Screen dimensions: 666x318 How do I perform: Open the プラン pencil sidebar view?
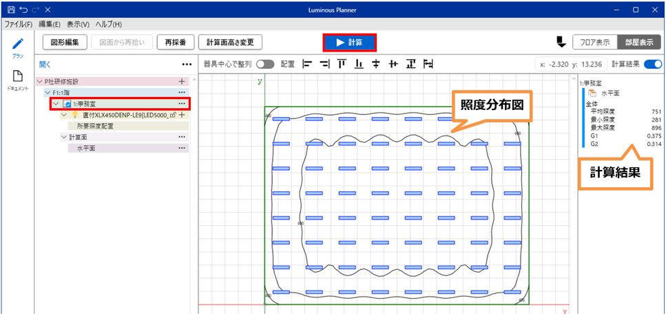17,45
